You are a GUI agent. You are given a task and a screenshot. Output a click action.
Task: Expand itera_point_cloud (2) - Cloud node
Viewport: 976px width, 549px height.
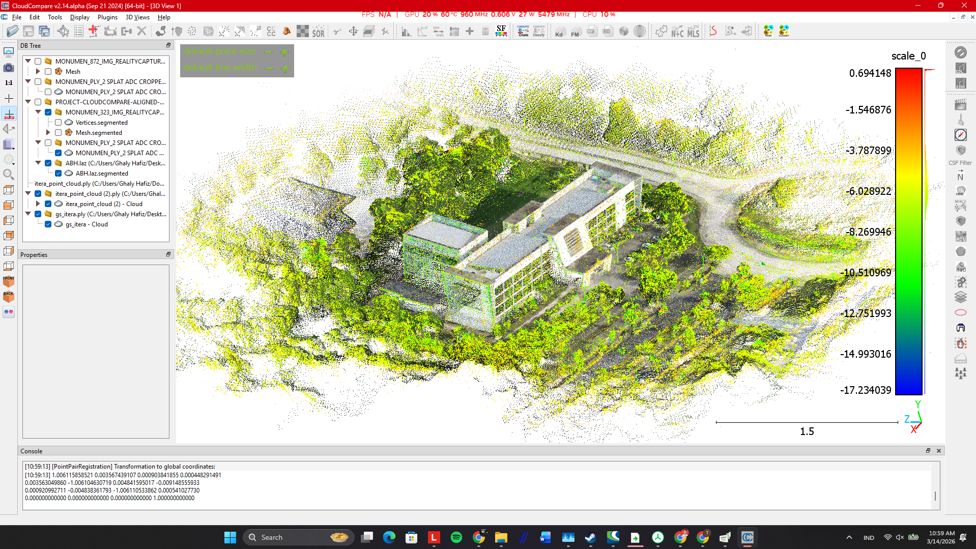38,204
